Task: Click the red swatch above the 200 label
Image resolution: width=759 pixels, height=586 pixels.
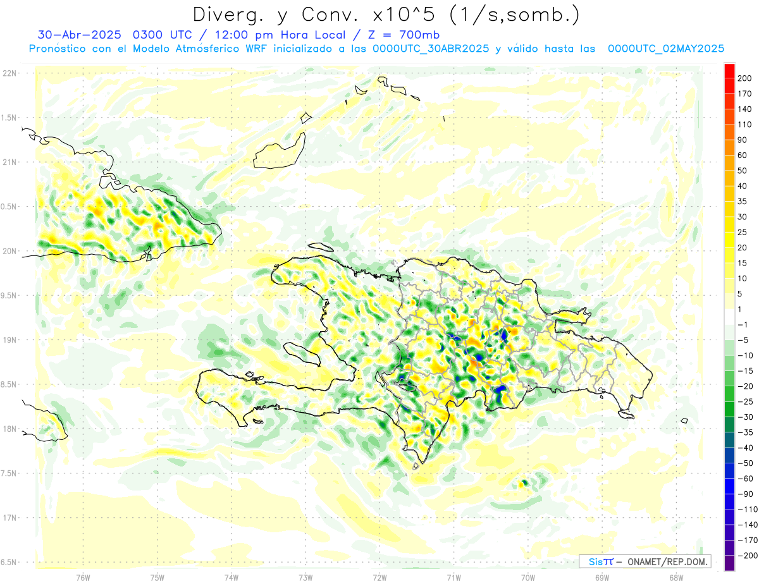Action: point(729,71)
